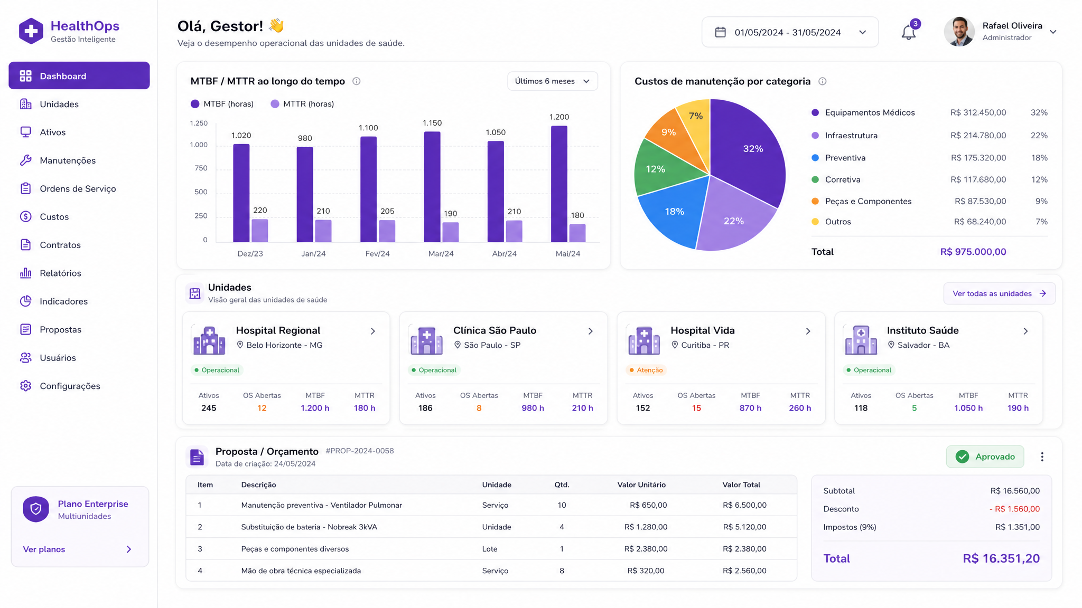Click the Relatórios bar chart icon
Viewport: 1082px width, 608px height.
[x=25, y=273]
